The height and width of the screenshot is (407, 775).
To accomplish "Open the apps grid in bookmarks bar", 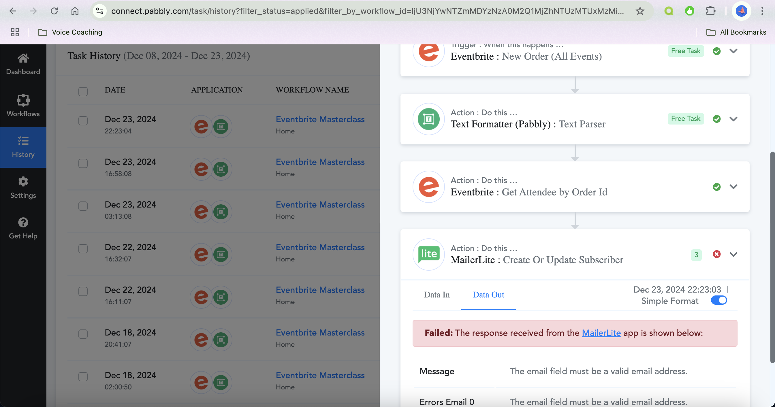I will coord(15,32).
